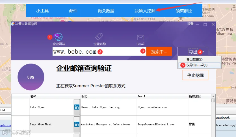This screenshot has height=137, width=236.
Task: Maximize the 决策人数据挖掘 window
Action: 205,24
